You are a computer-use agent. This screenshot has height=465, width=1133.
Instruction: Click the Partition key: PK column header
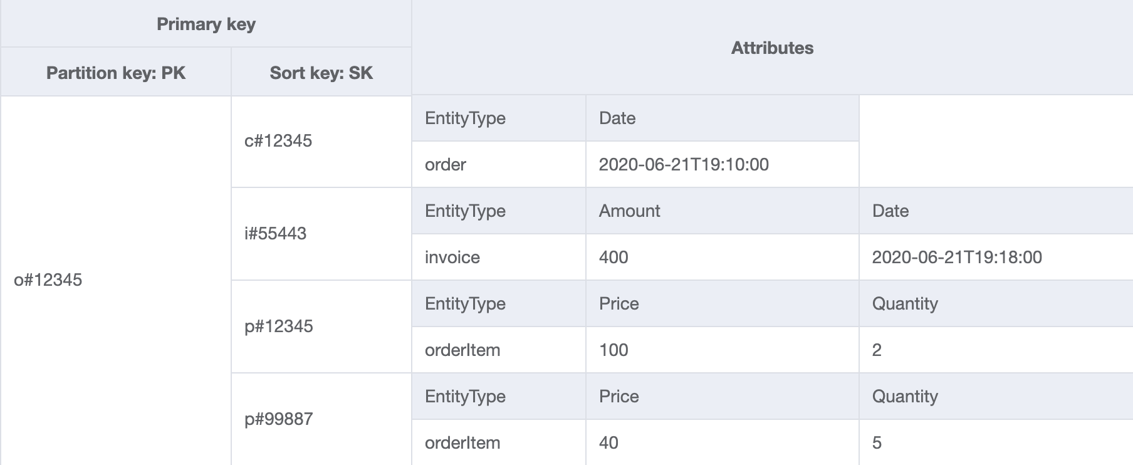[116, 73]
